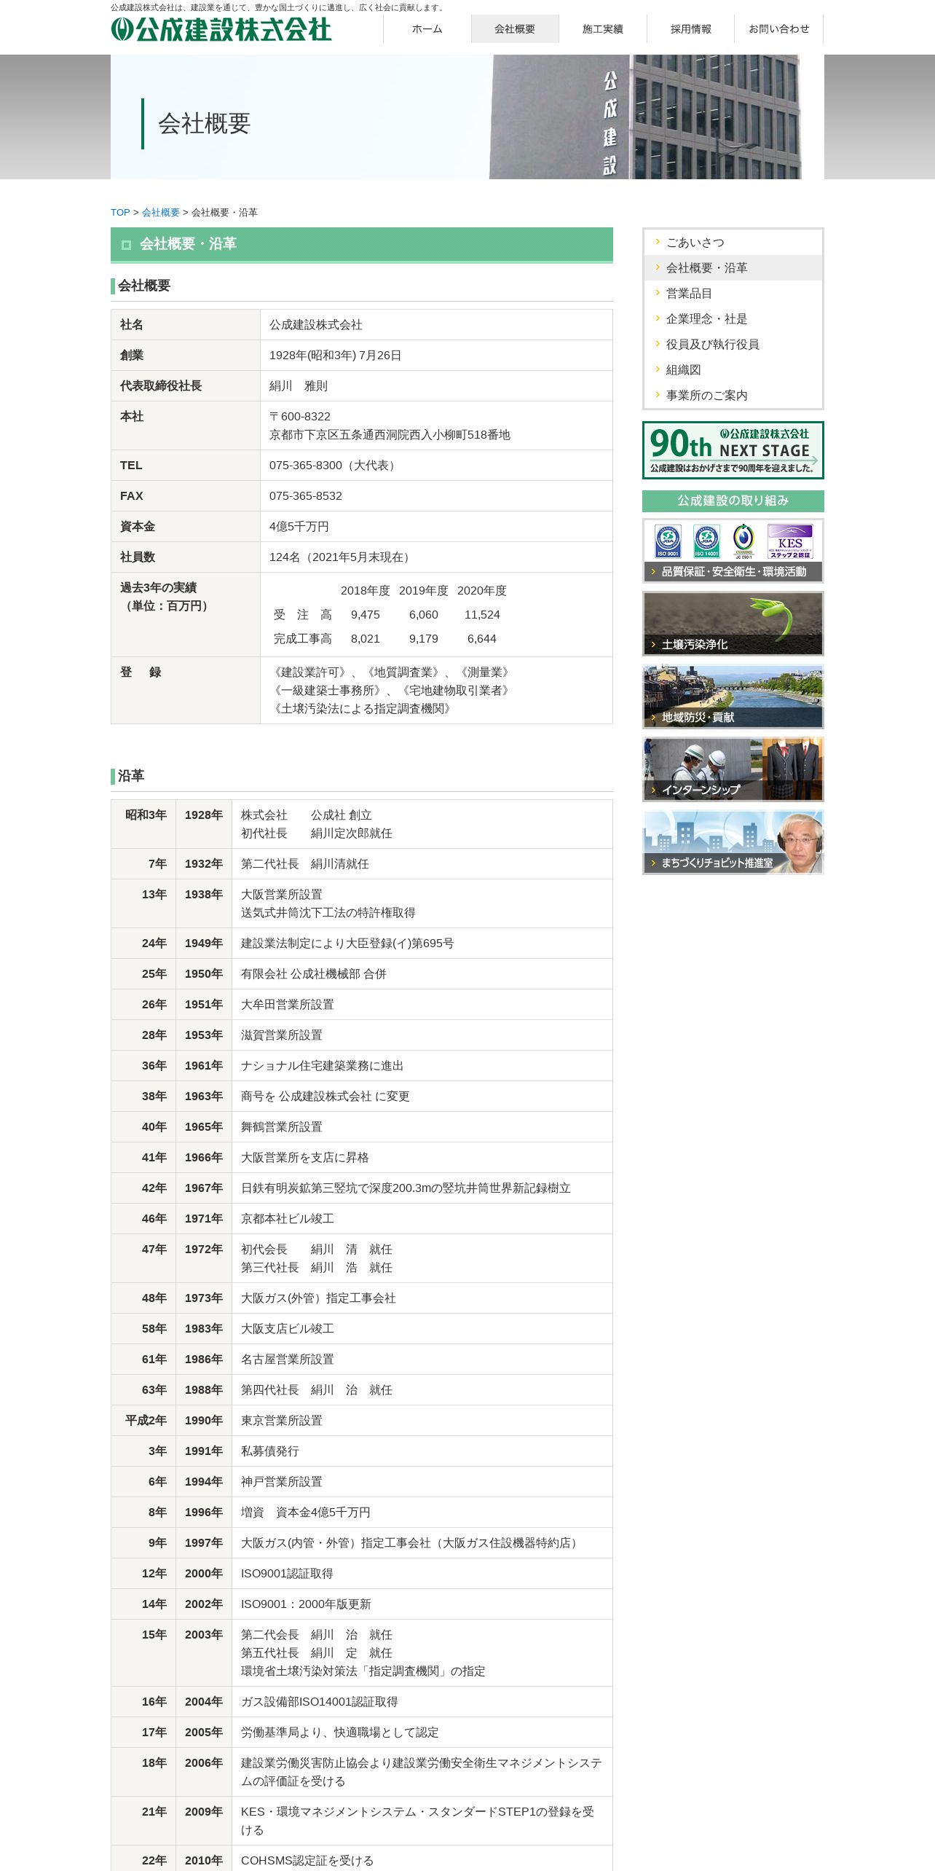Open the お問い合わせ navigation tab
This screenshot has width=935, height=1871.
coord(779,29)
